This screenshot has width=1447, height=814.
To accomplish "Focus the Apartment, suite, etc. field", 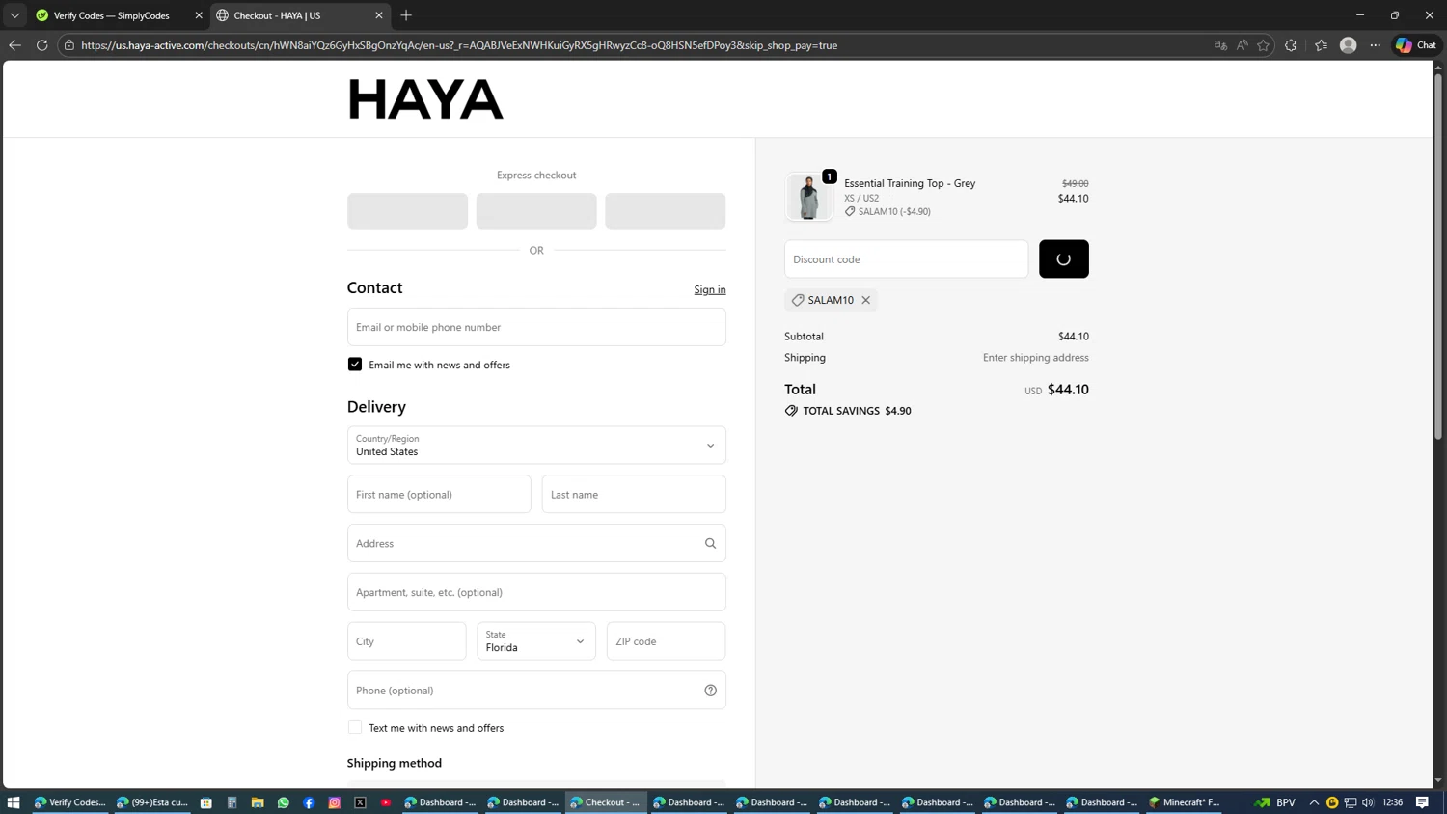I will pos(536,592).
